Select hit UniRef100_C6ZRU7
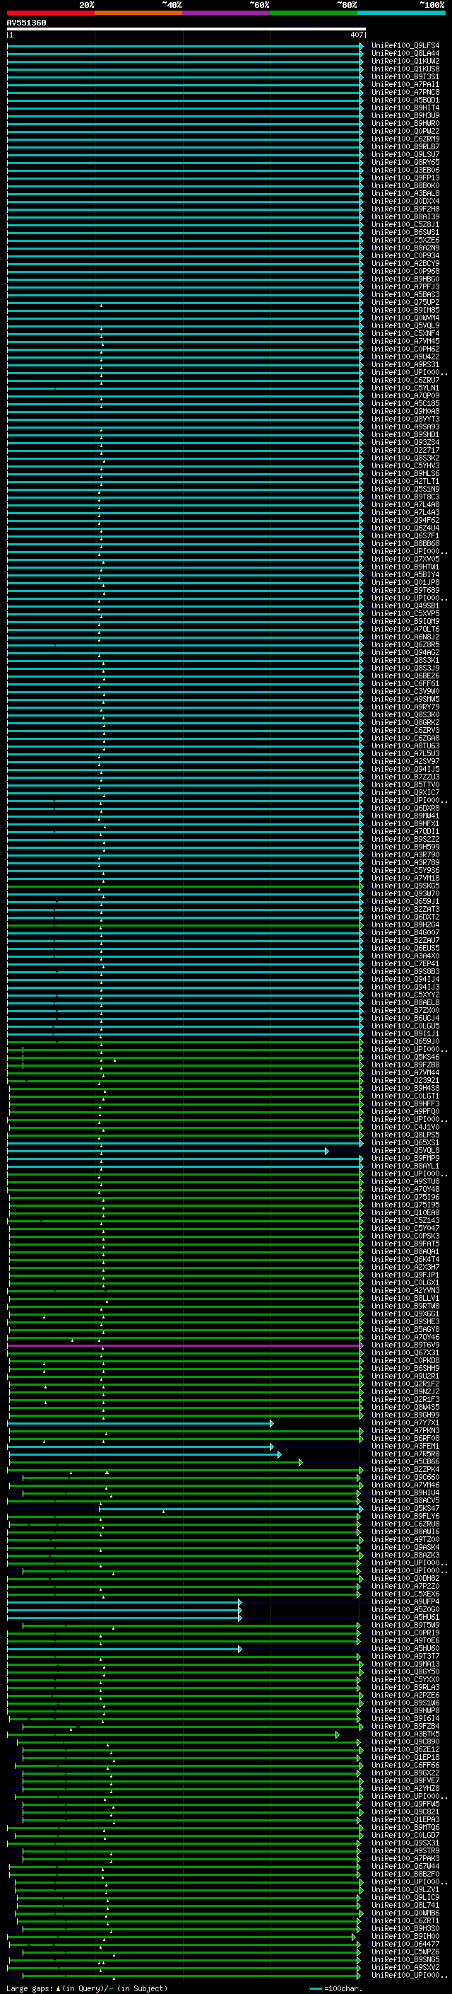This screenshot has height=1994, width=452. click(x=405, y=380)
